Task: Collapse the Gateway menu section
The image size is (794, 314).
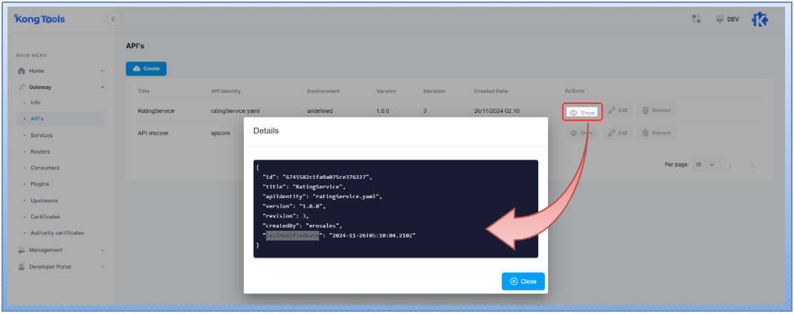Action: click(x=103, y=87)
